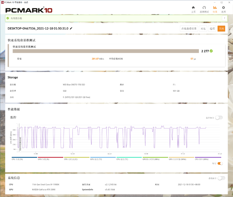This screenshot has height=197, width=233.
Task: Select the CPU frequency (MHz) legend item
Action: [x=208, y=159]
